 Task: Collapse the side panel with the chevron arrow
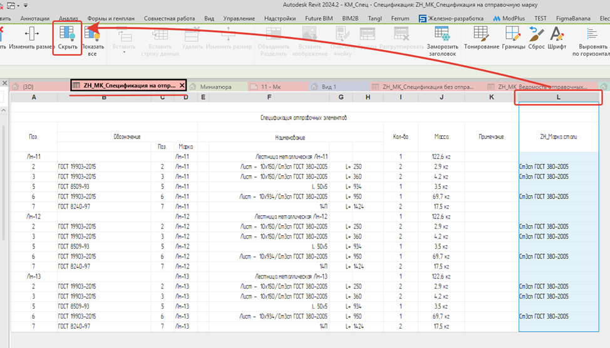pyautogui.click(x=4, y=110)
